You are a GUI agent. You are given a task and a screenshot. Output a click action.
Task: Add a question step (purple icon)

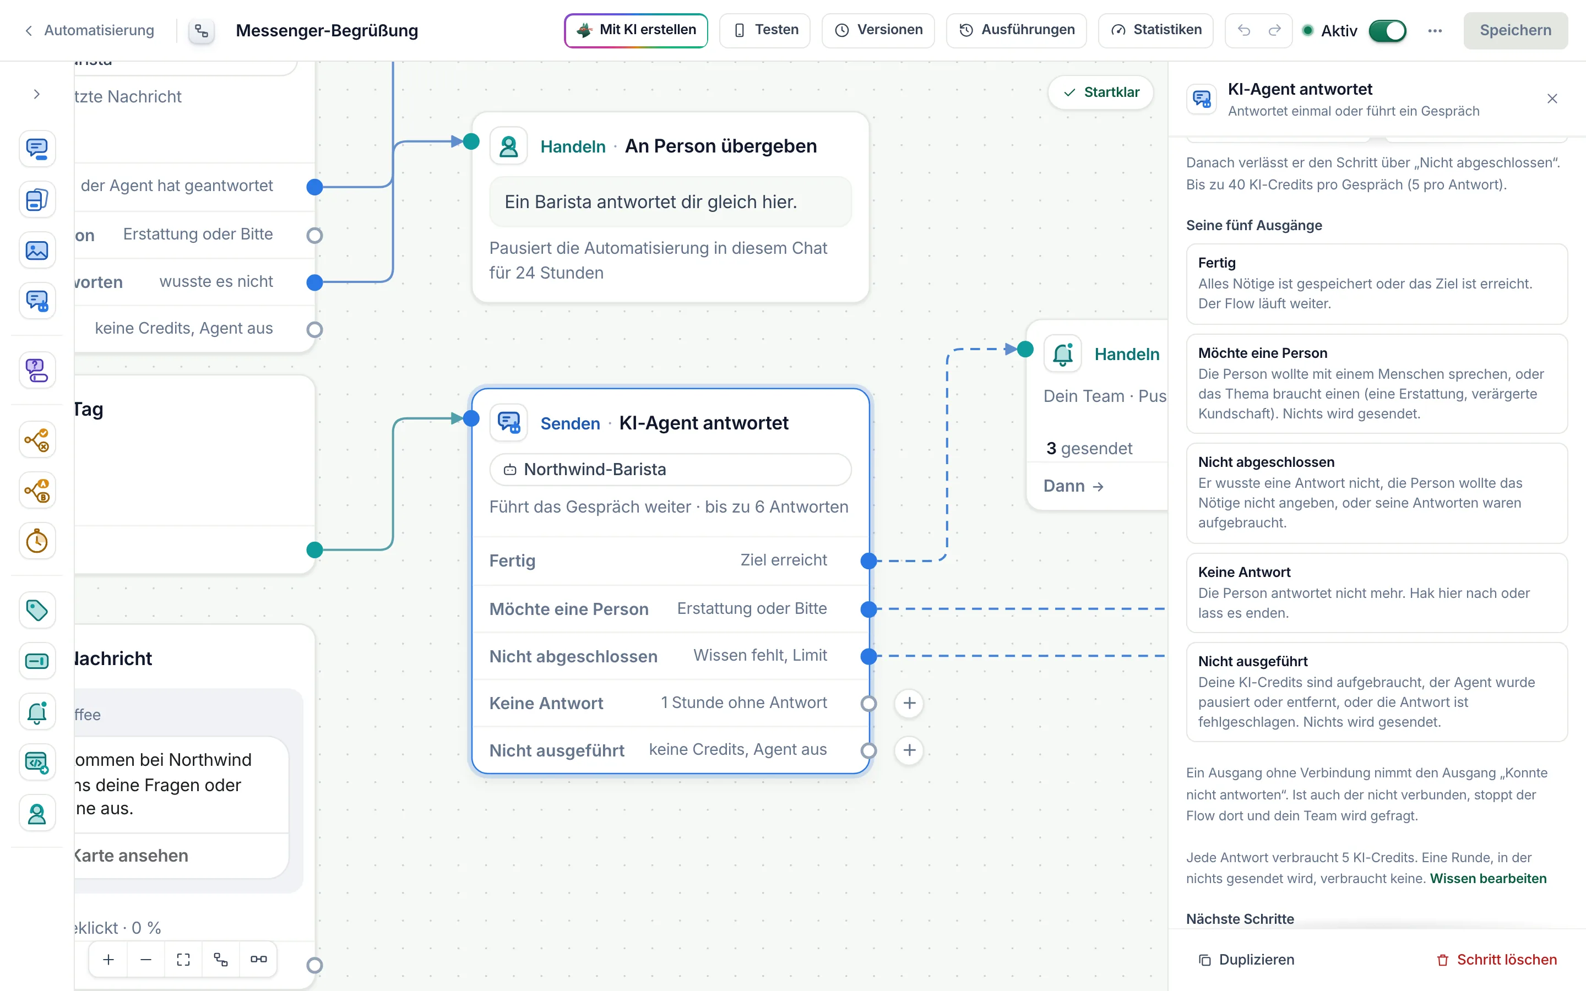click(x=37, y=371)
